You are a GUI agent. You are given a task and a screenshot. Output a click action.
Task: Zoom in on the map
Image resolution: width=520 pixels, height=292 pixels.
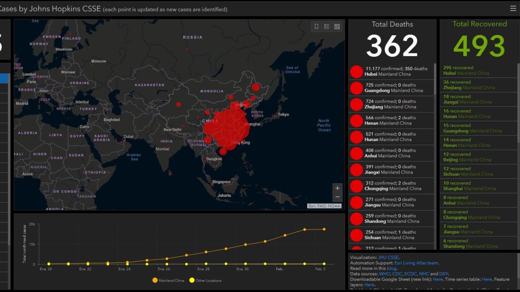click(337, 188)
